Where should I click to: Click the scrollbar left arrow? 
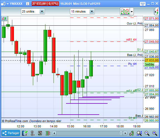click(54, 133)
